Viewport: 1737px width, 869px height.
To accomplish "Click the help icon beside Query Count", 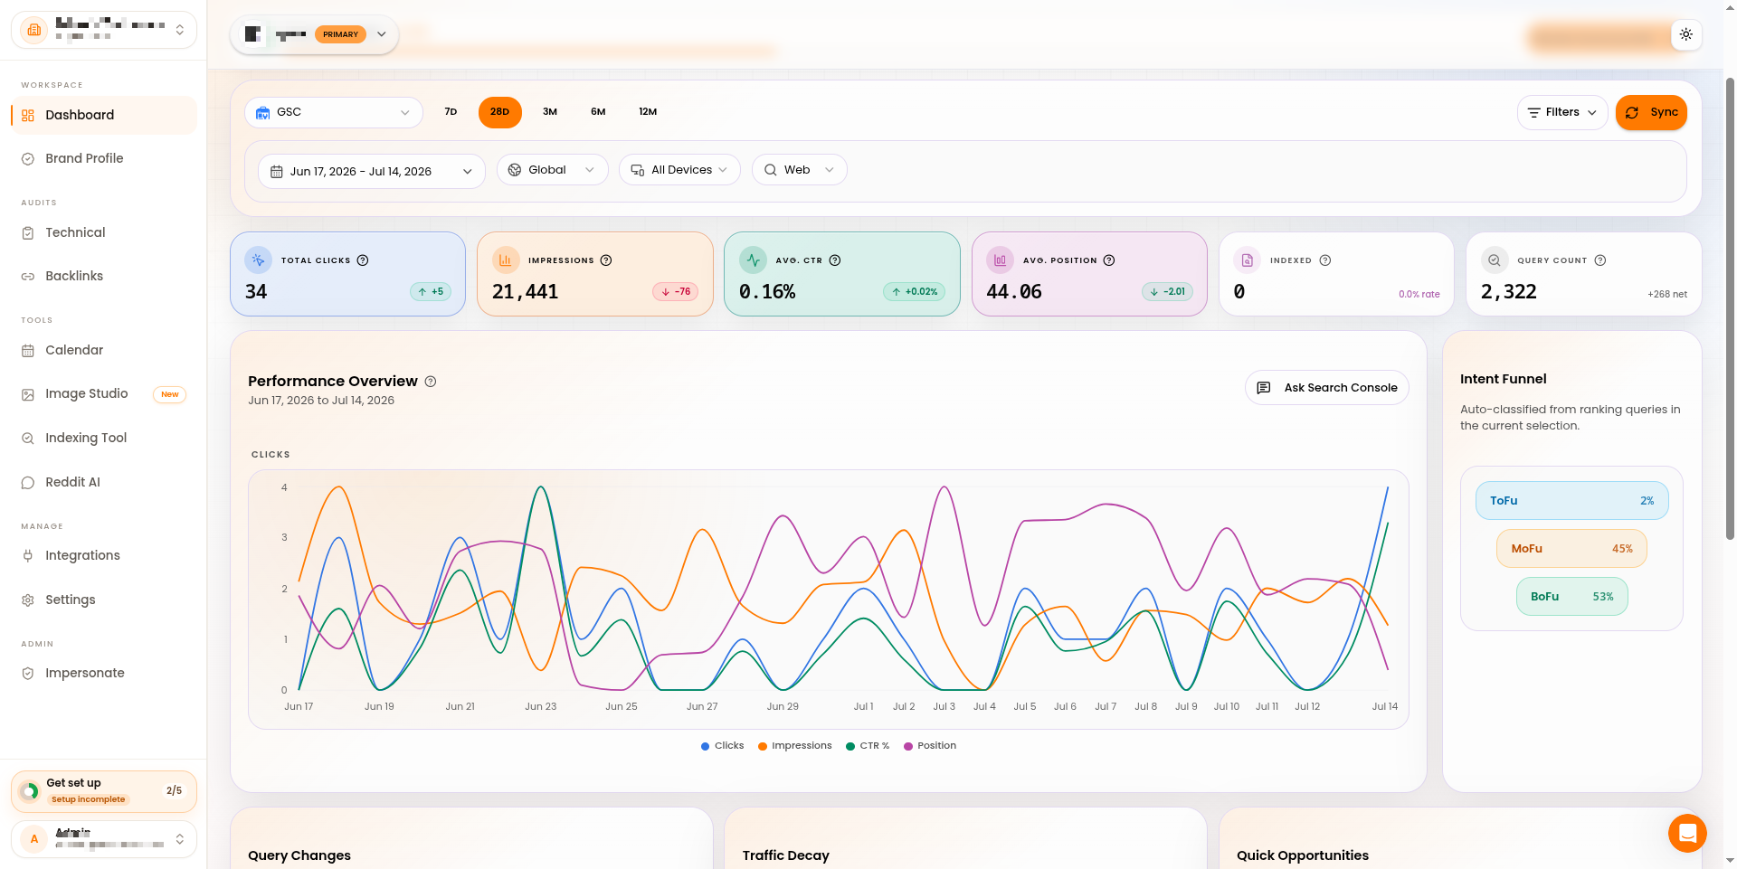I will coord(1600,260).
